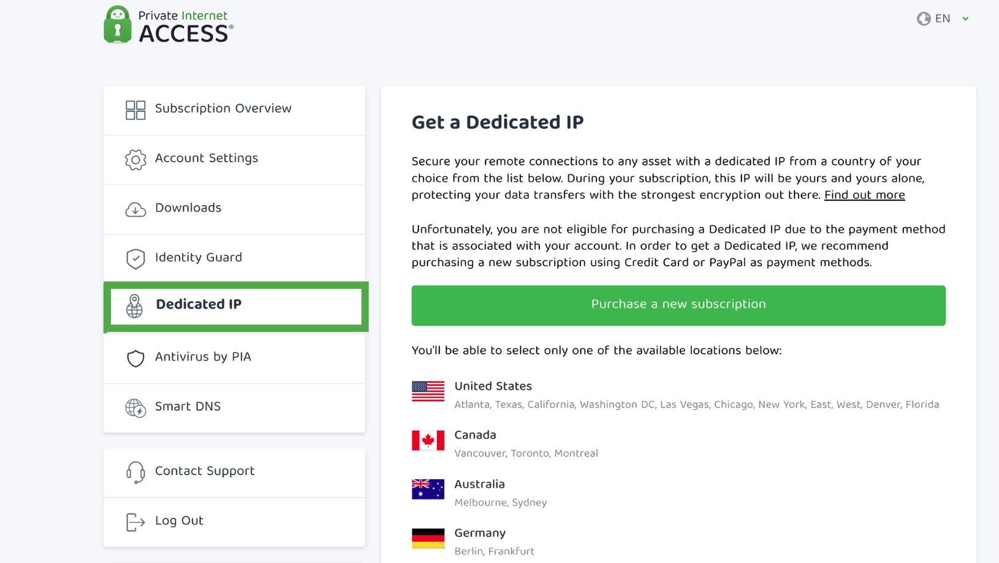Click the Australia flag image
Viewport: 999px width, 563px height.
[428, 489]
